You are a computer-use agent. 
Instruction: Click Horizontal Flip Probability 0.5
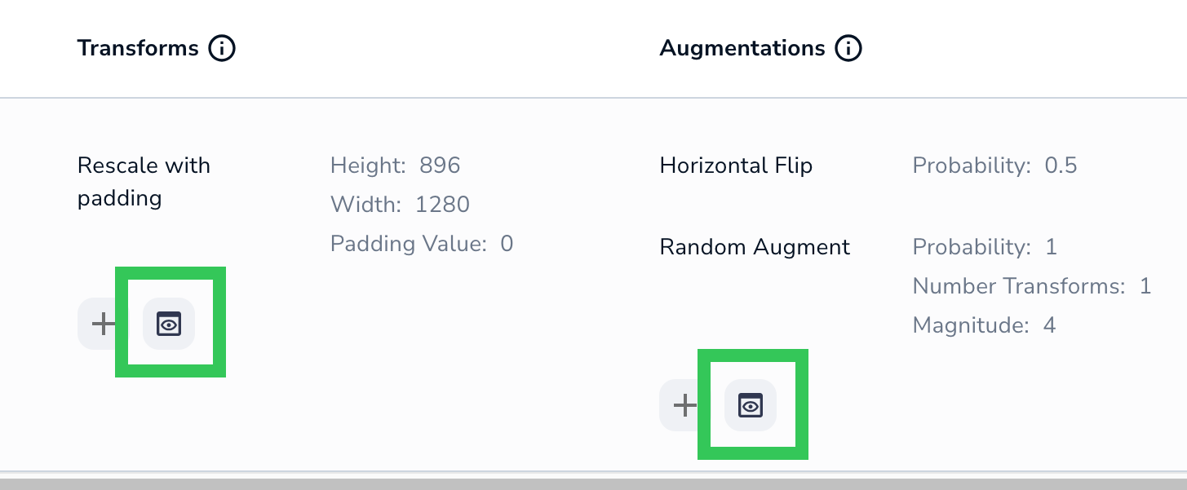pyautogui.click(x=1061, y=166)
